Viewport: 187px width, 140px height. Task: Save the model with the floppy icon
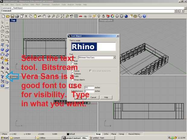pos(12,16)
